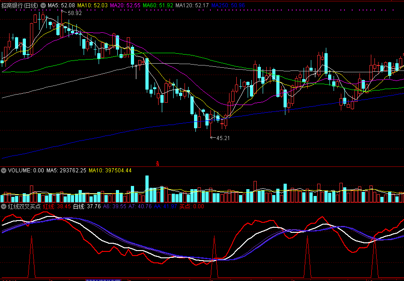The width and height of the screenshot is (404, 281).
Task: Click the A6: 39.55 value
Action: coord(115,206)
